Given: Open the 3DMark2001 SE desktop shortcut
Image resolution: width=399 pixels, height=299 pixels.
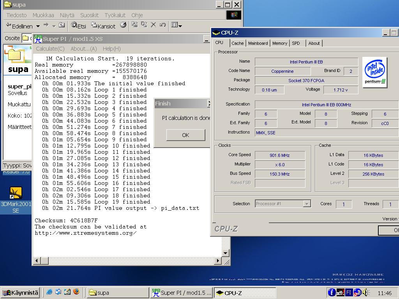Looking at the screenshot, I should point(16,200).
